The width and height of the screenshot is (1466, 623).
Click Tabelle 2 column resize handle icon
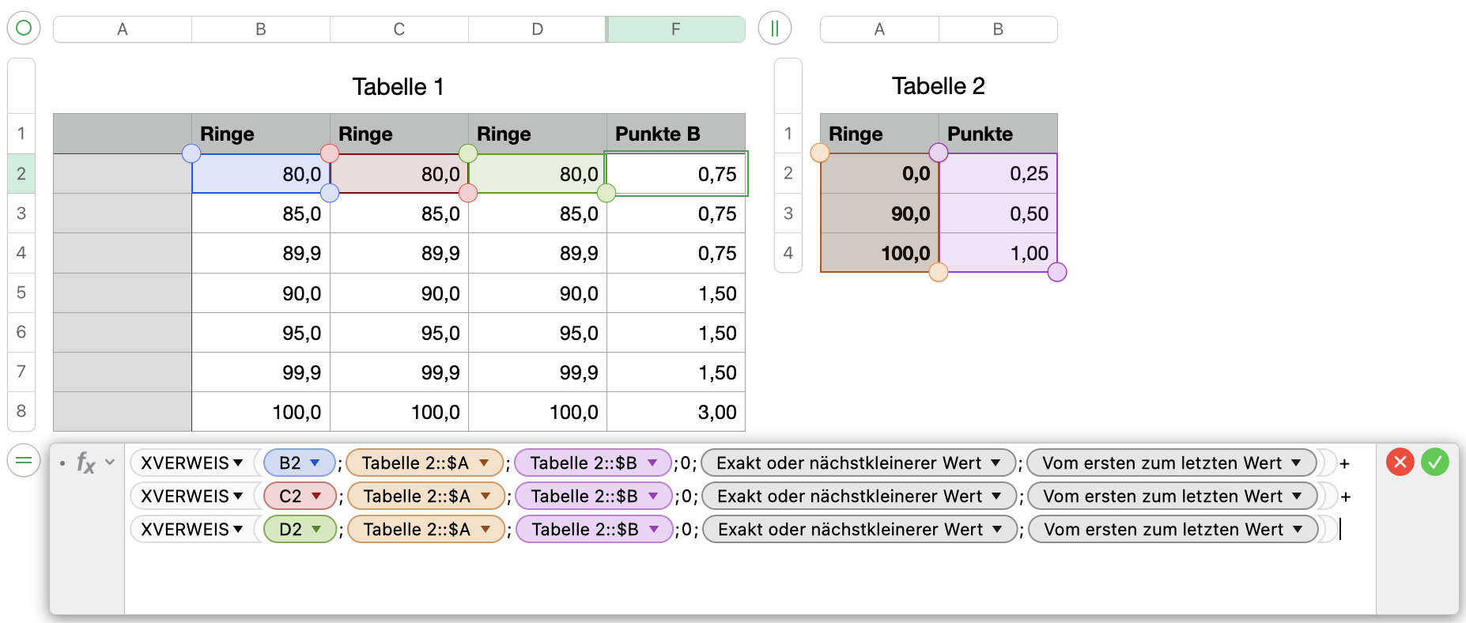(x=775, y=28)
